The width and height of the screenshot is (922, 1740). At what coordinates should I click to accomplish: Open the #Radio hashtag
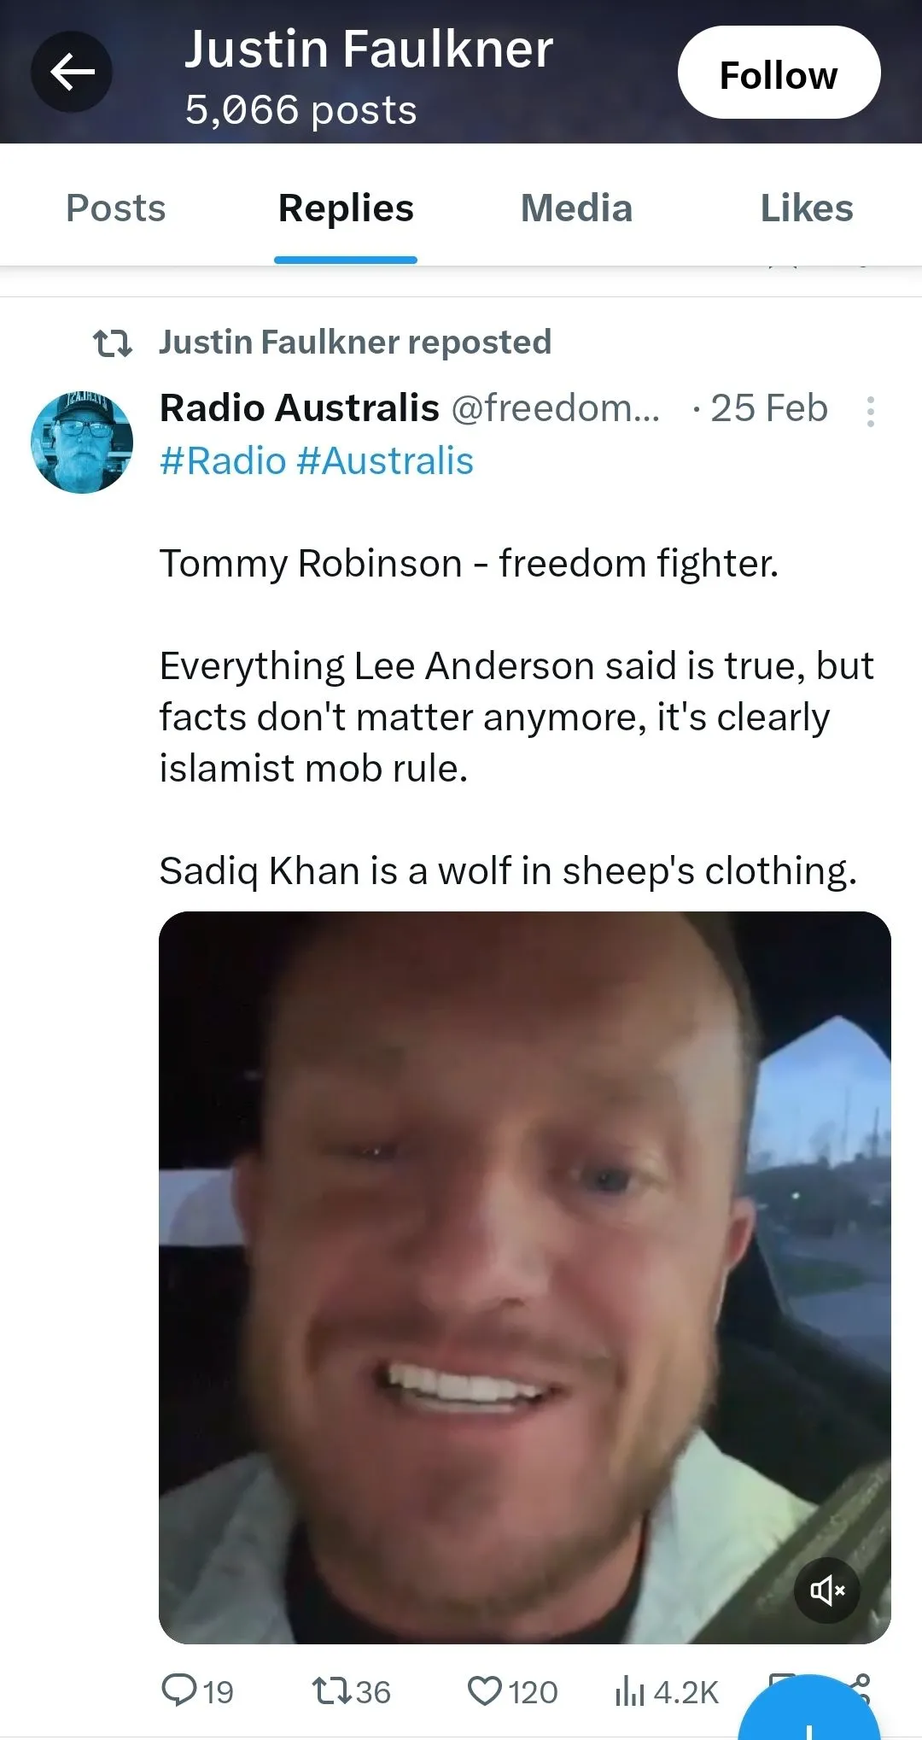pyautogui.click(x=223, y=461)
